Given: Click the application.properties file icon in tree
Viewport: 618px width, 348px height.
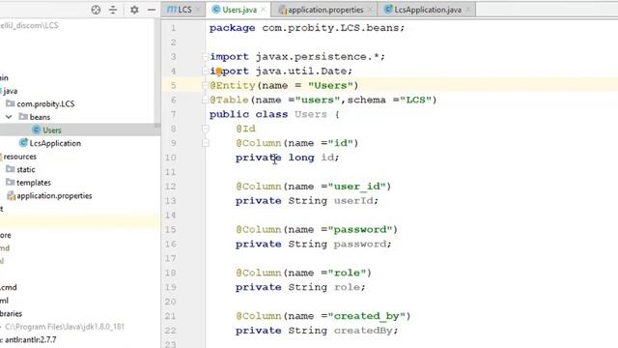Looking at the screenshot, I should pyautogui.click(x=11, y=195).
